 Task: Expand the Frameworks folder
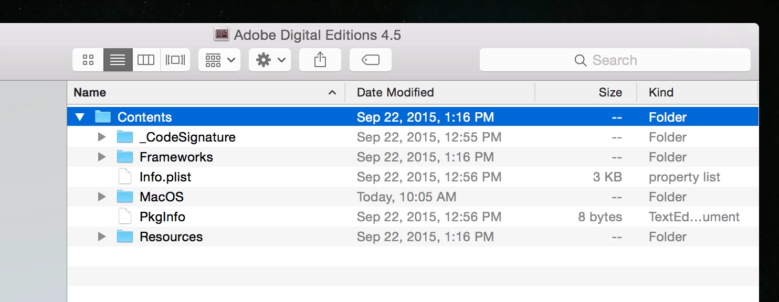click(x=102, y=157)
